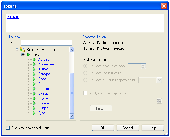Click the green arrow icon beside Fields

[28, 54]
